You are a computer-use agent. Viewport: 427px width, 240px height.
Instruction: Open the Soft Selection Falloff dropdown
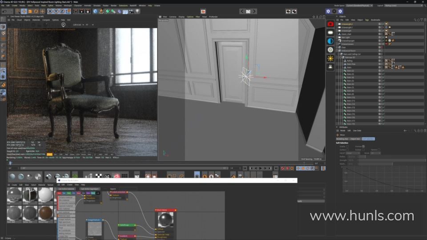click(x=353, y=153)
